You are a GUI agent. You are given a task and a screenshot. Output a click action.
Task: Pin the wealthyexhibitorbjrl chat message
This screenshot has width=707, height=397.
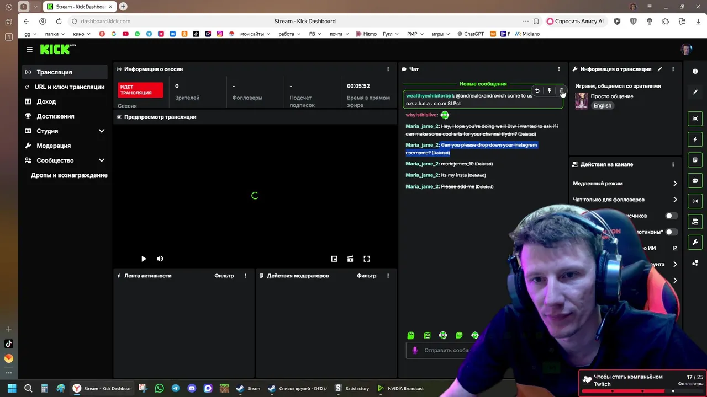click(549, 91)
